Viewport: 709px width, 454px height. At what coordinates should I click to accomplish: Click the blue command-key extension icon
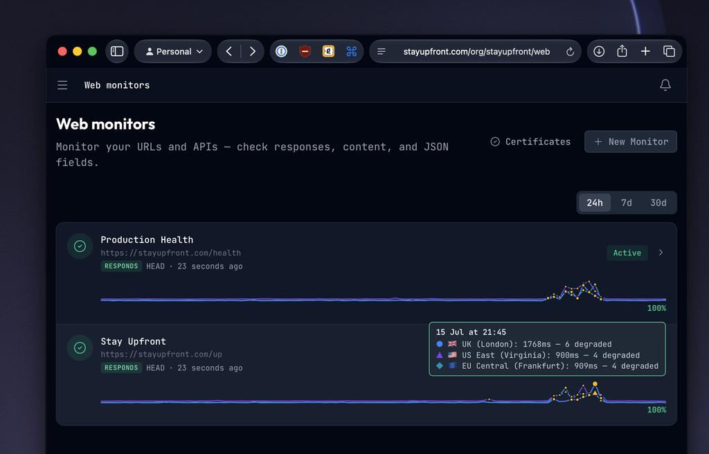351,51
